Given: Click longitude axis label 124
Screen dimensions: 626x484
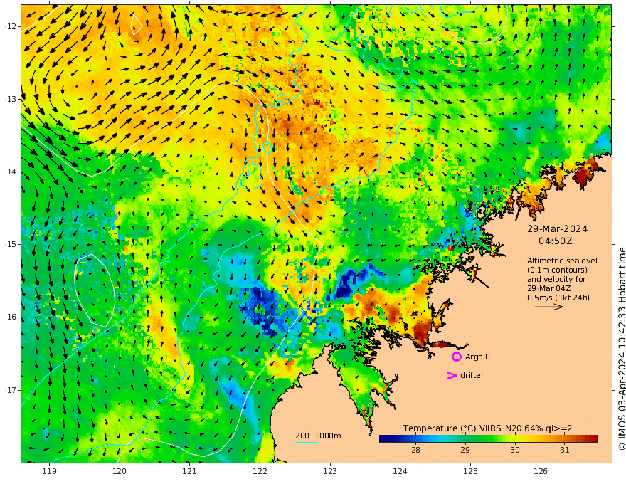Looking at the screenshot, I should pyautogui.click(x=400, y=472).
